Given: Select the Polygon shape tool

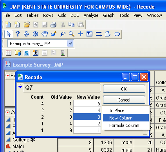Looking at the screenshot, I should 108,34.
